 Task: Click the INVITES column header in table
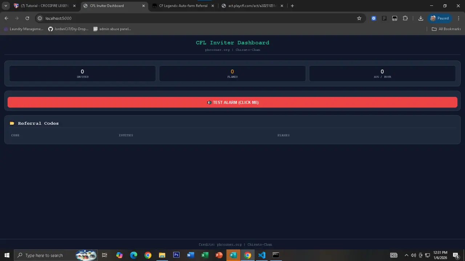click(x=126, y=135)
